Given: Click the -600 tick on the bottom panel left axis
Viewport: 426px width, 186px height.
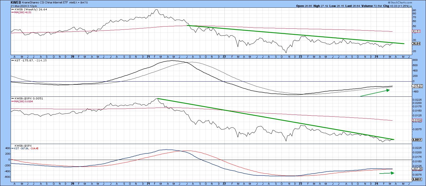Looking at the screenshot, I should tap(7, 177).
